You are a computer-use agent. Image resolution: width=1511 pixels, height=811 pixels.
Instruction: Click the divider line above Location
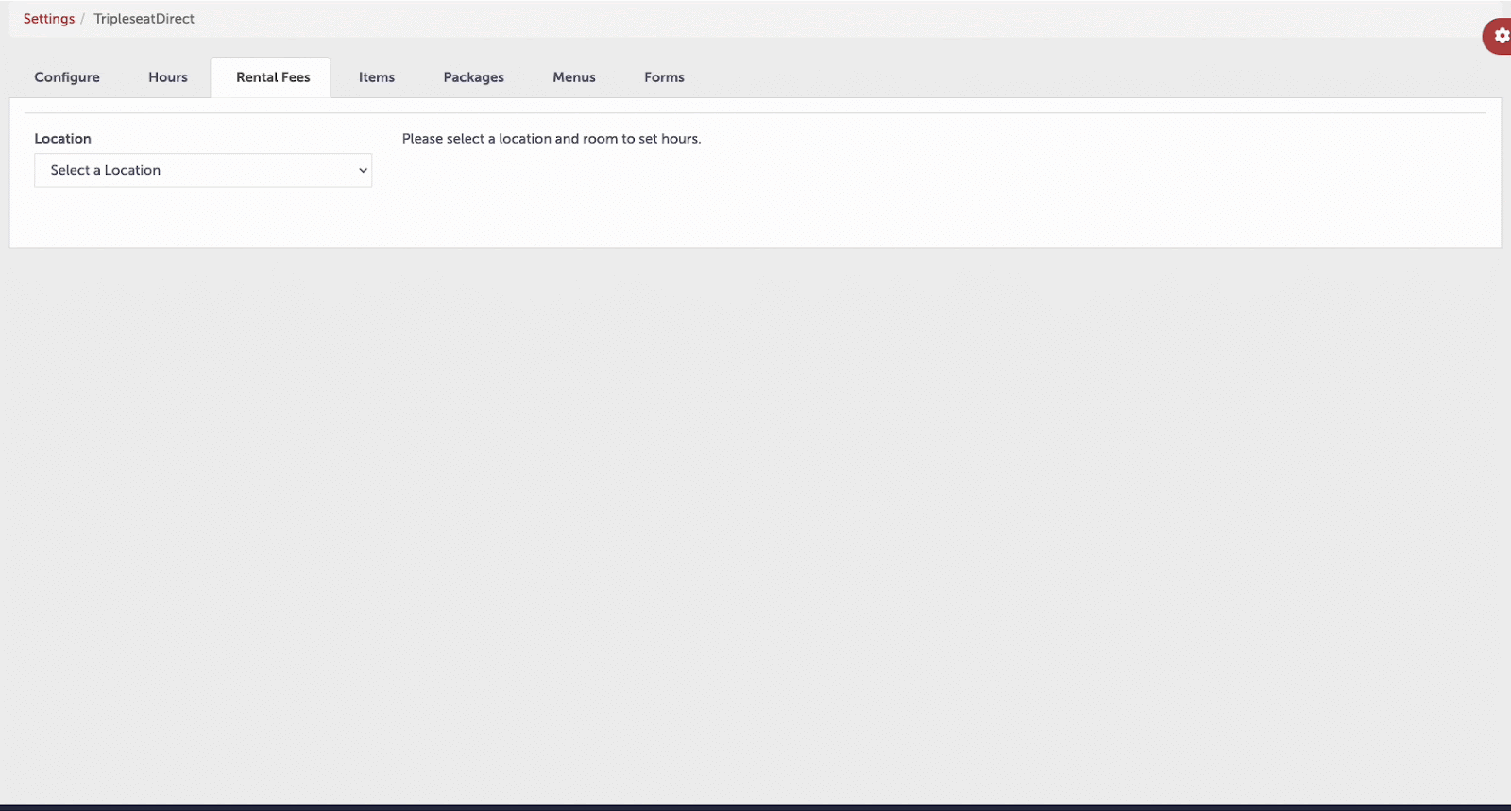point(755,113)
